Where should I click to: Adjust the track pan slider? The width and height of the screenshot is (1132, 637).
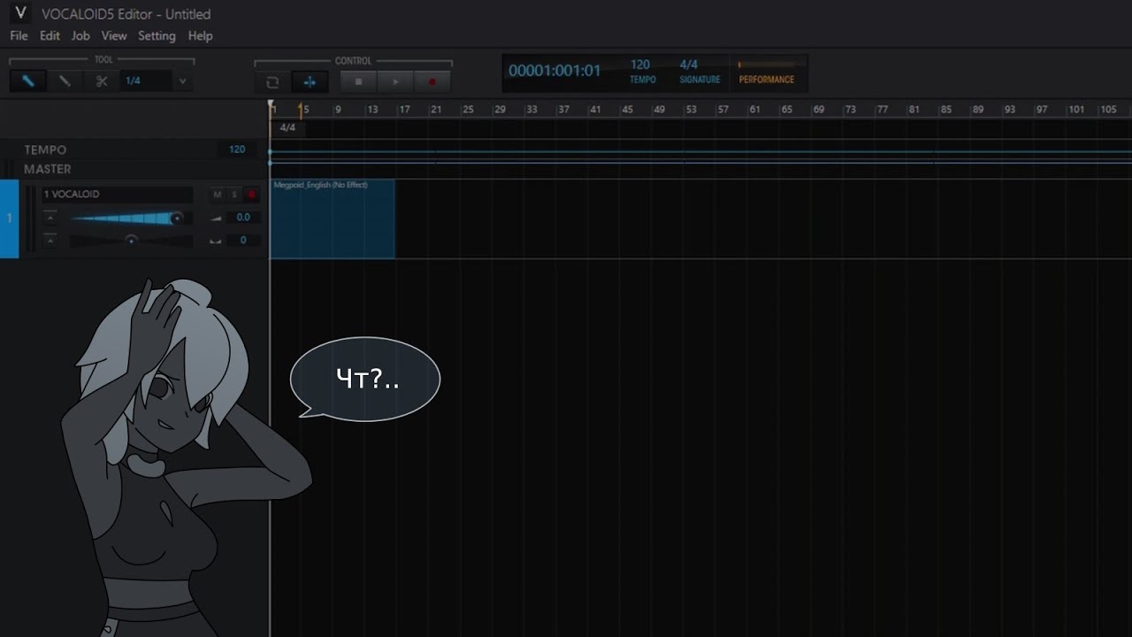(x=130, y=240)
